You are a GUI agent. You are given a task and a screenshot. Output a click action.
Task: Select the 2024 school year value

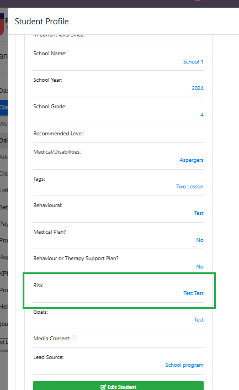point(198,88)
